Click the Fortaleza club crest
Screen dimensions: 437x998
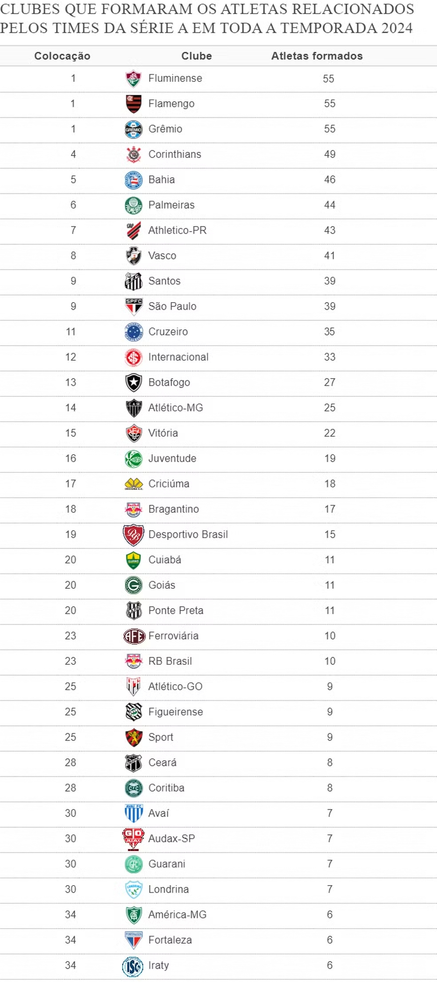point(133,940)
